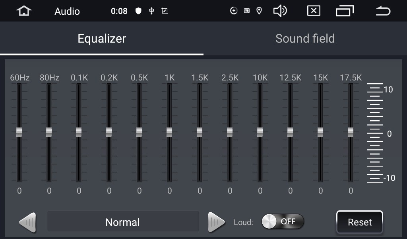The image size is (407, 239).
Task: Tap the cast screen status icon
Action: [246, 11]
